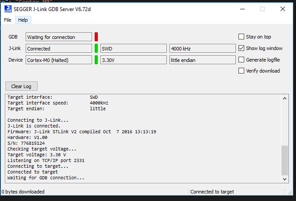Viewport: 296px width, 201px height.
Task: Click the Clear Log button
Action: tap(21, 86)
